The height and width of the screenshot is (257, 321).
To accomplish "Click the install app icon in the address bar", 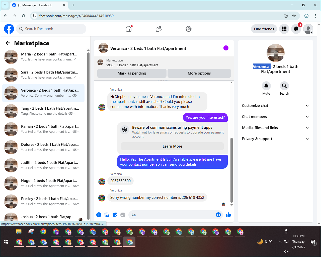I will (x=286, y=16).
